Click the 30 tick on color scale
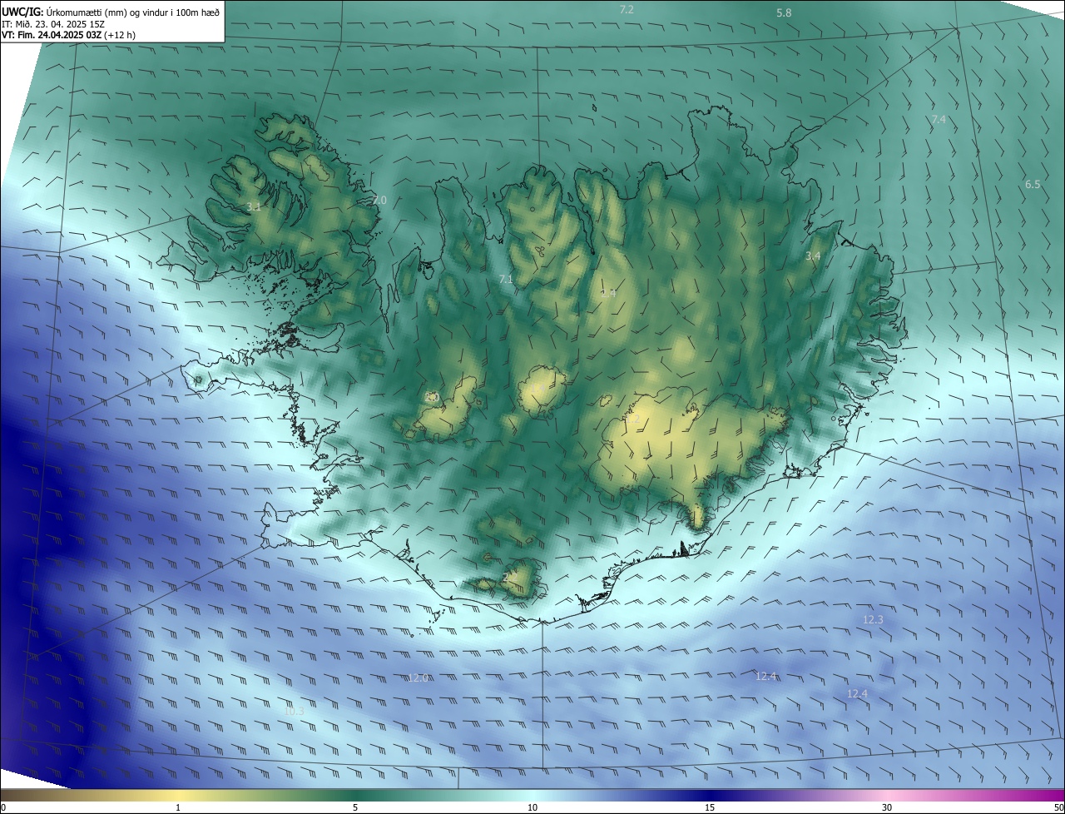This screenshot has width=1065, height=814. [887, 807]
